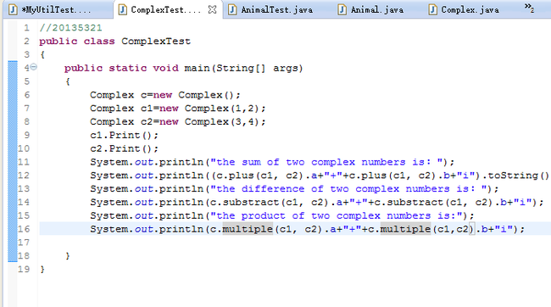Open the AnimalTest.java tab

(x=276, y=9)
